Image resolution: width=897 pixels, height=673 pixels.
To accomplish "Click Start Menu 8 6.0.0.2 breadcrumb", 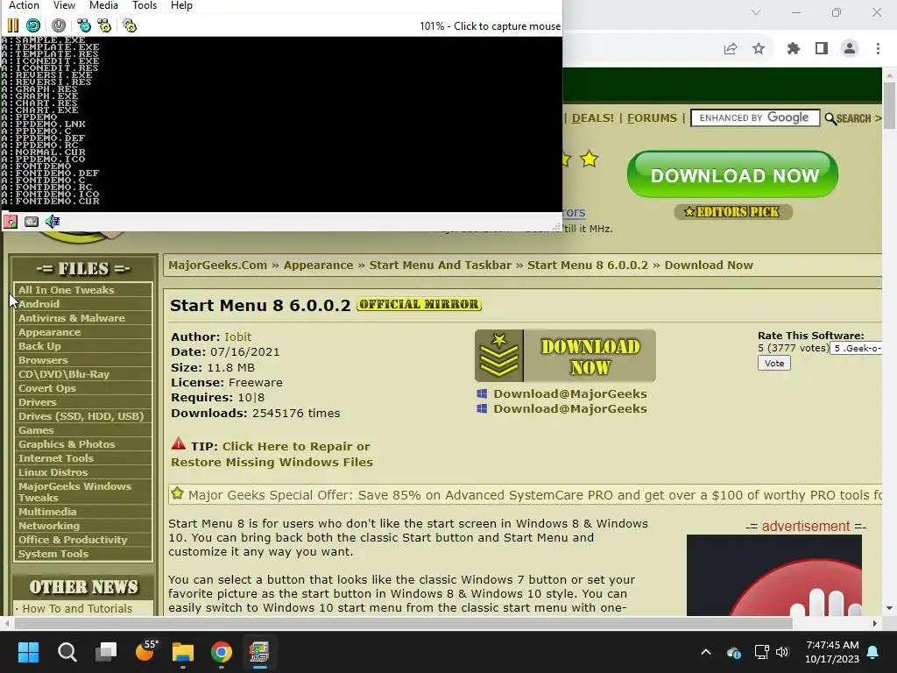I will pos(588,265).
